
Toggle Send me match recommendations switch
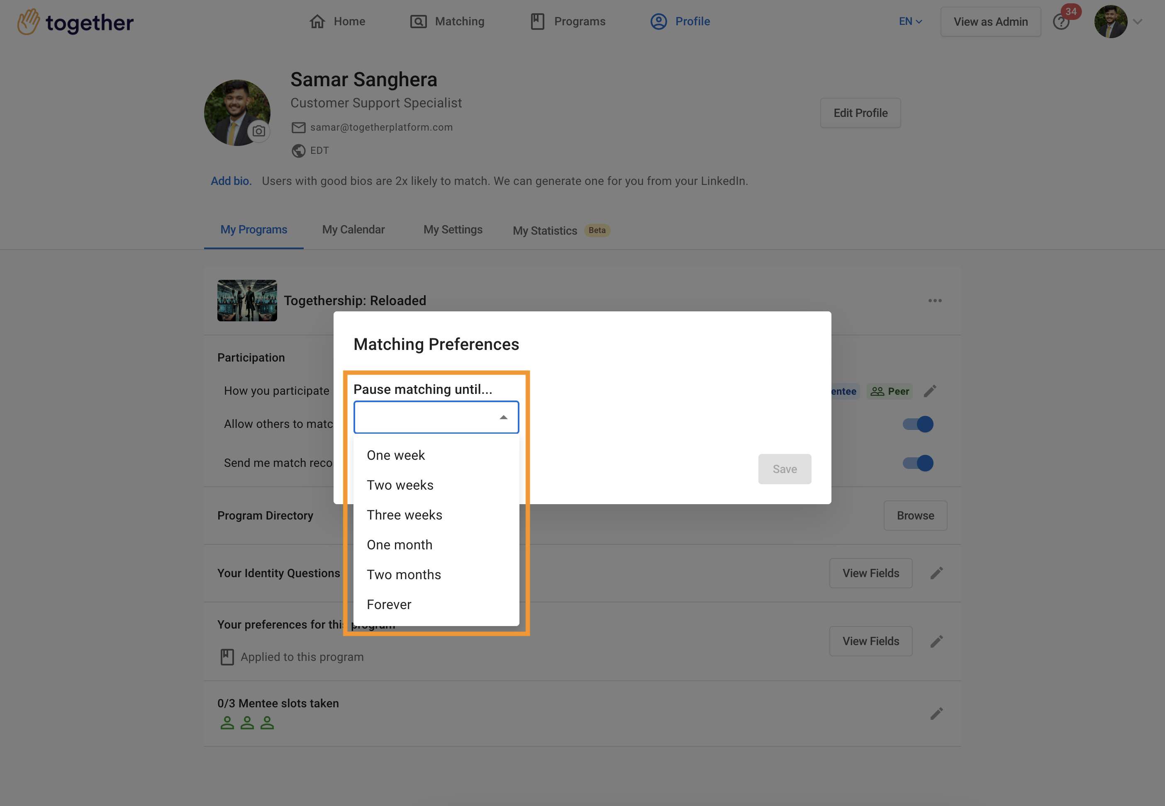coord(917,463)
